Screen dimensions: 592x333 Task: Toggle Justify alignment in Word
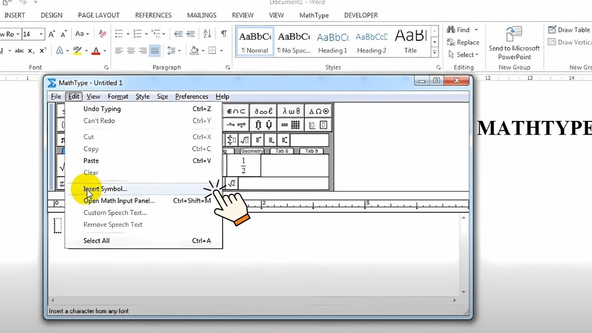(x=155, y=50)
